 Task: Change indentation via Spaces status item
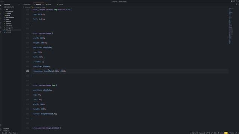[202, 133]
